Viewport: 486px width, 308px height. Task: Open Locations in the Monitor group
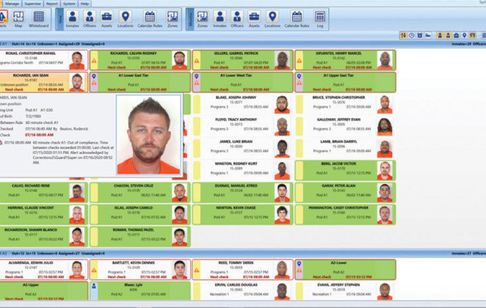pyautogui.click(x=272, y=19)
